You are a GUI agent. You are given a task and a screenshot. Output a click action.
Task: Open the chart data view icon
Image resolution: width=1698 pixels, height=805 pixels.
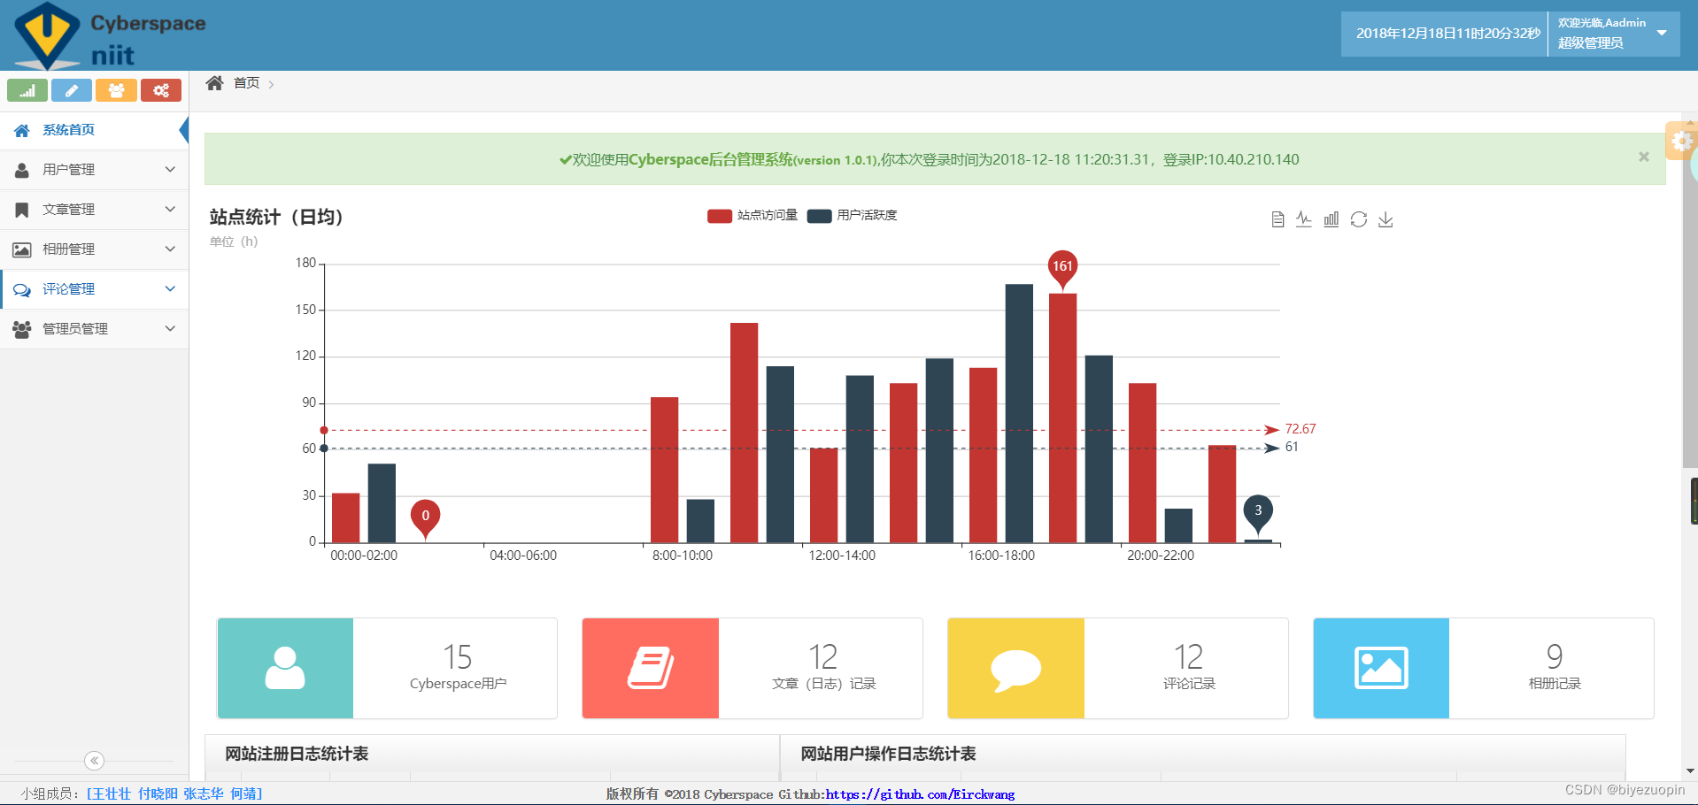pos(1277,219)
